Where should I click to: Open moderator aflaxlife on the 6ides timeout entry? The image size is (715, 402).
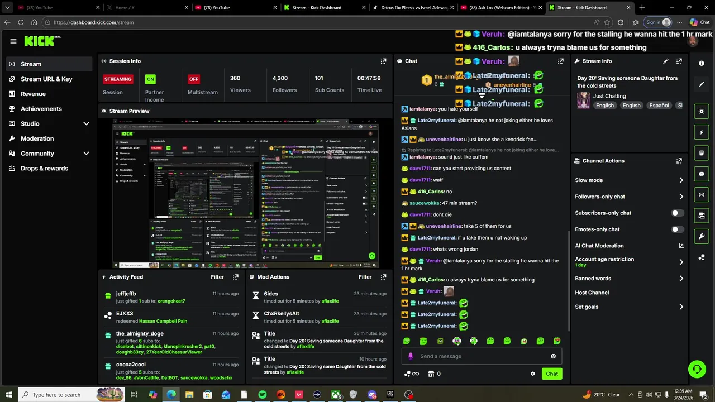pos(330,301)
